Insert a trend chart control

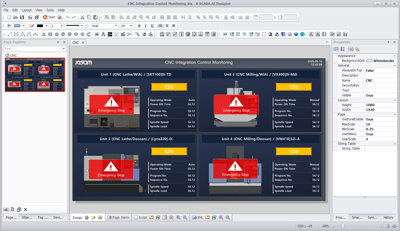(x=332, y=34)
